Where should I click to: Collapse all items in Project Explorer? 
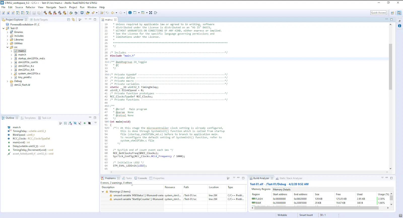tap(69, 20)
